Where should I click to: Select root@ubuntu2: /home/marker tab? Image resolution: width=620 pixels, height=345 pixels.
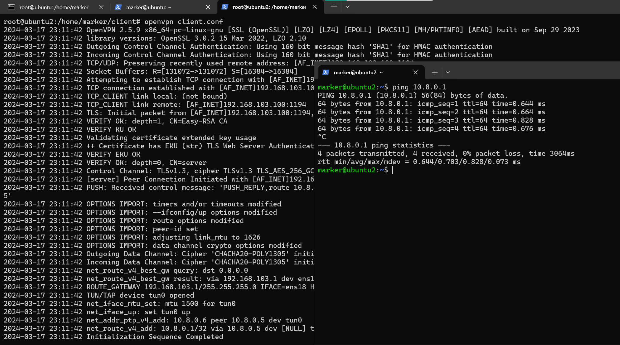[269, 7]
